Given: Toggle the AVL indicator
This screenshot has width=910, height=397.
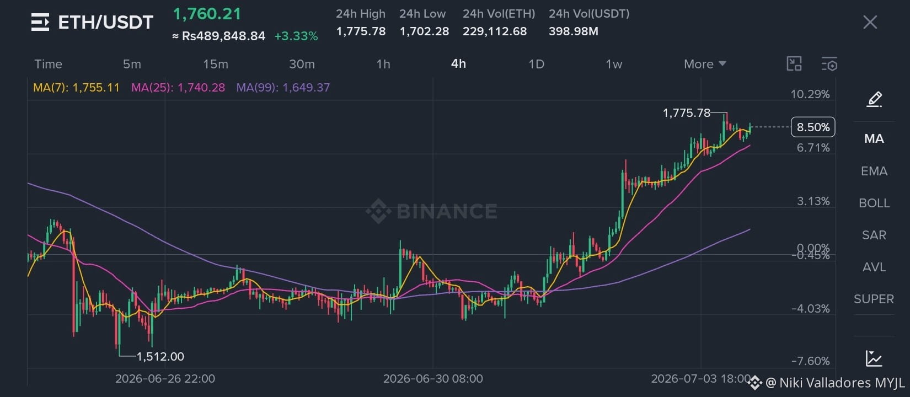Looking at the screenshot, I should [874, 267].
